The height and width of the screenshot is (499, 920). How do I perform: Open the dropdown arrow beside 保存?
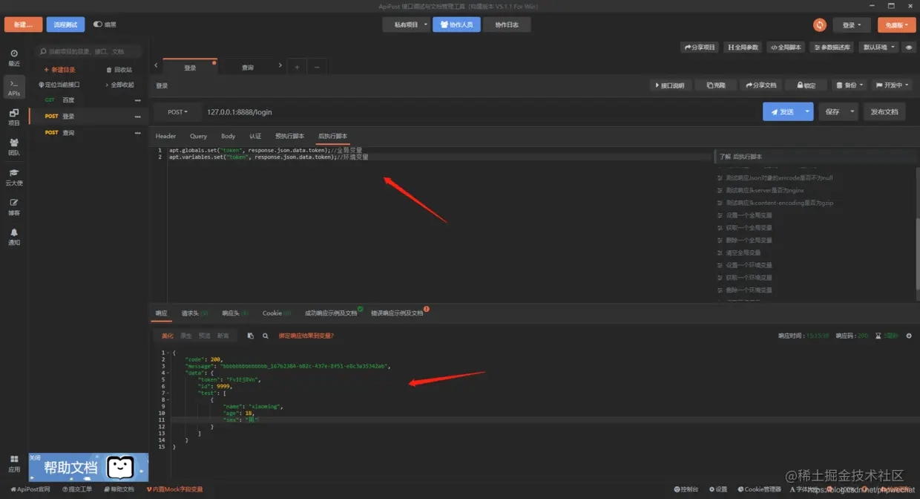(x=852, y=112)
